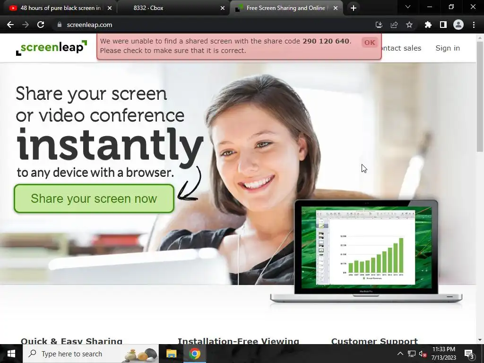
Task: Show hidden system tray icons
Action: (400, 354)
